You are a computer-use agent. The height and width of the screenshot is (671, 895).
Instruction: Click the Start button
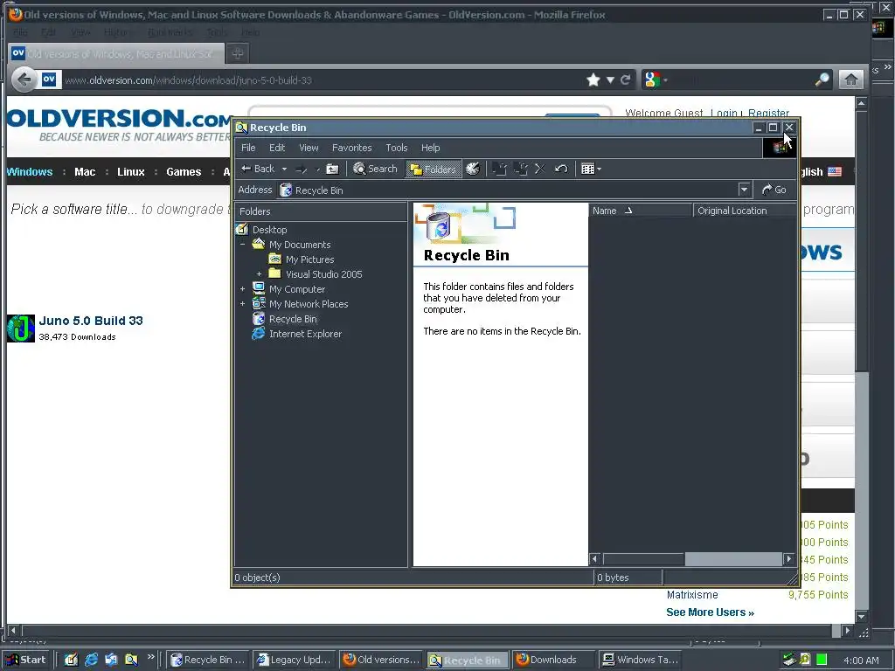pos(27,660)
